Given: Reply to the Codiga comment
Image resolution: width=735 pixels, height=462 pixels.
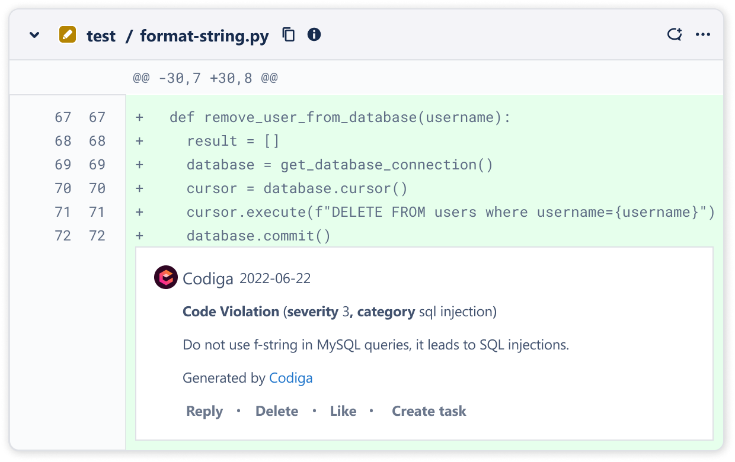Looking at the screenshot, I should click(x=204, y=411).
